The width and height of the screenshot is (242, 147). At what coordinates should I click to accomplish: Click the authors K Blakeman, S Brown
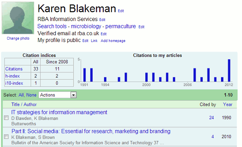33,137
